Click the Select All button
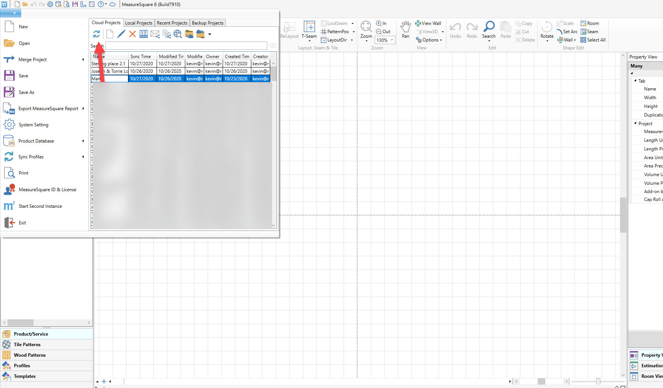Screen dimensions: 663x388 click(x=593, y=40)
